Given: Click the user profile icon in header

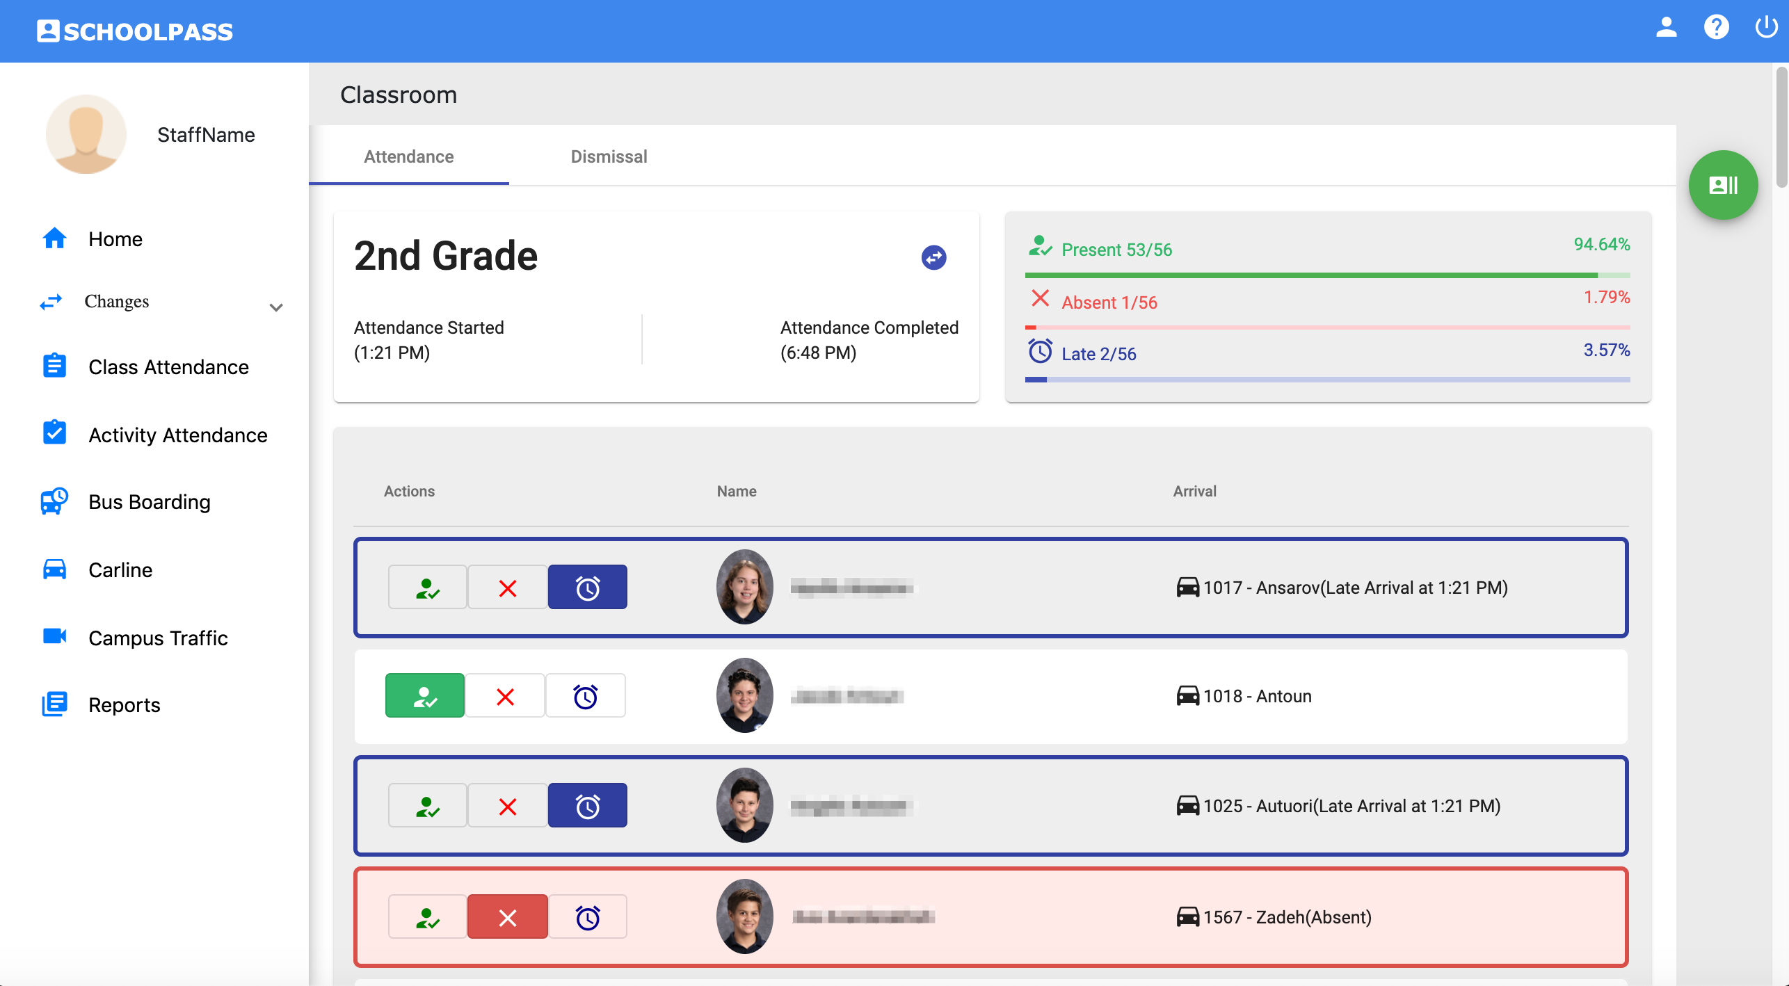Looking at the screenshot, I should tap(1666, 28).
